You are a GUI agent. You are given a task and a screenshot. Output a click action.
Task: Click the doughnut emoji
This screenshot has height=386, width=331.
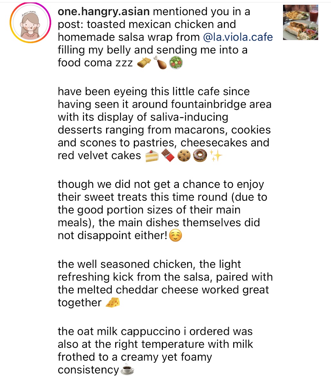point(200,156)
